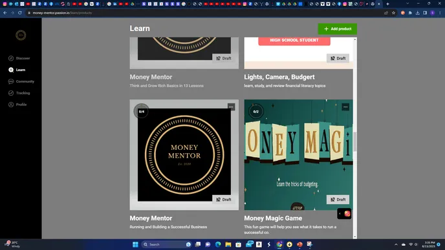Screen dimensions: 445x250
Task: Bookmark this page with star icon
Action: coord(393,13)
